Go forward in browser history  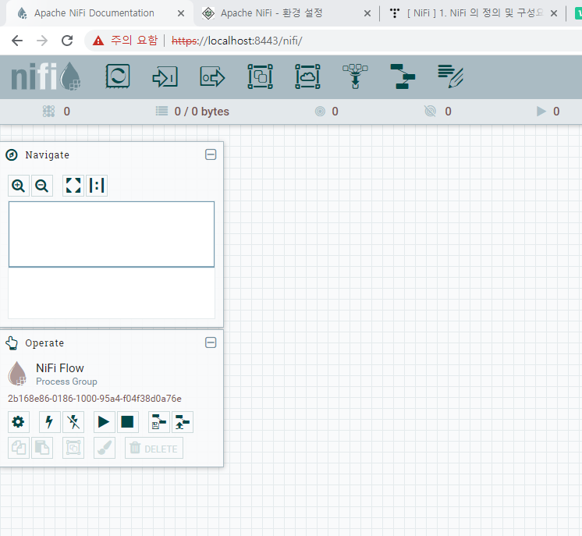[42, 41]
